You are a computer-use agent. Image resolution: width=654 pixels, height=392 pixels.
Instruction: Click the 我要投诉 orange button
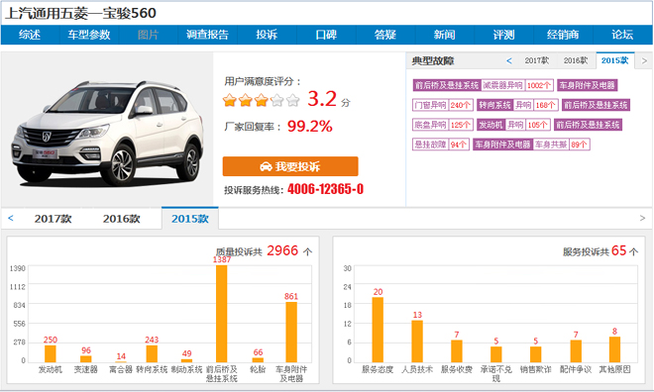tap(290, 166)
